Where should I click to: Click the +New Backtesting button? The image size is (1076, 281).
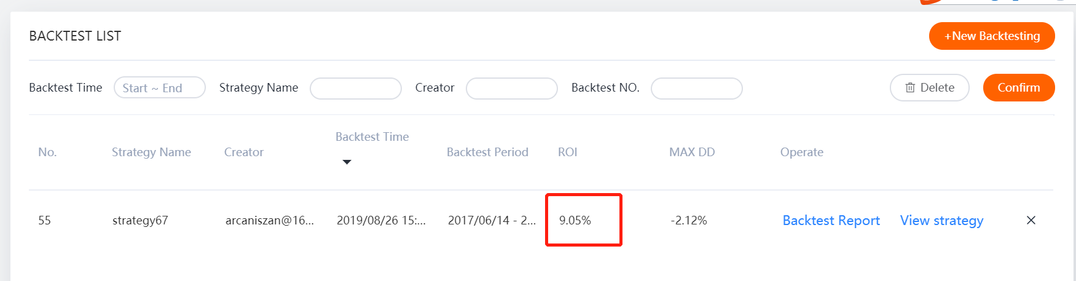pos(992,36)
